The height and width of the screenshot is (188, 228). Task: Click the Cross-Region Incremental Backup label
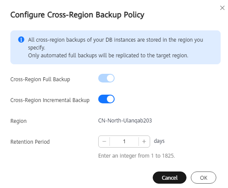(x=50, y=100)
